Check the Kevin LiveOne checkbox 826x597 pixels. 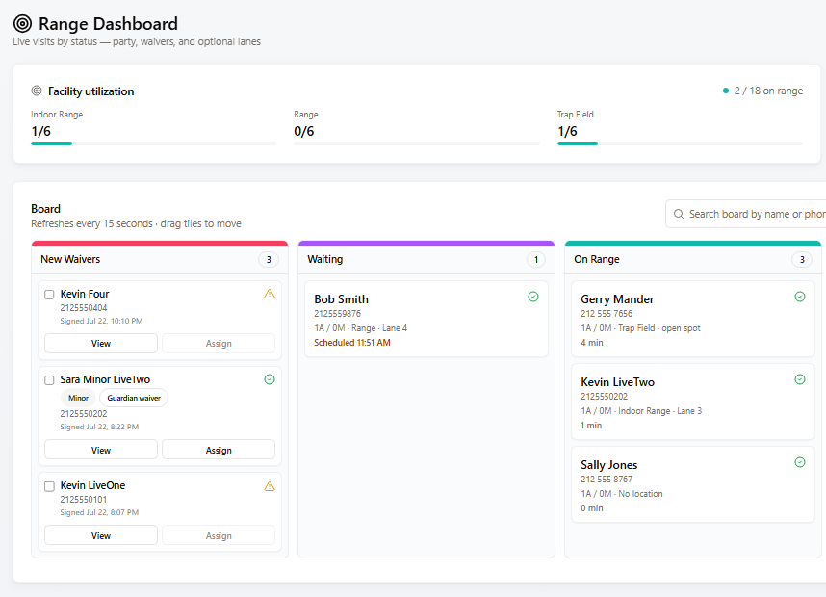tap(49, 486)
